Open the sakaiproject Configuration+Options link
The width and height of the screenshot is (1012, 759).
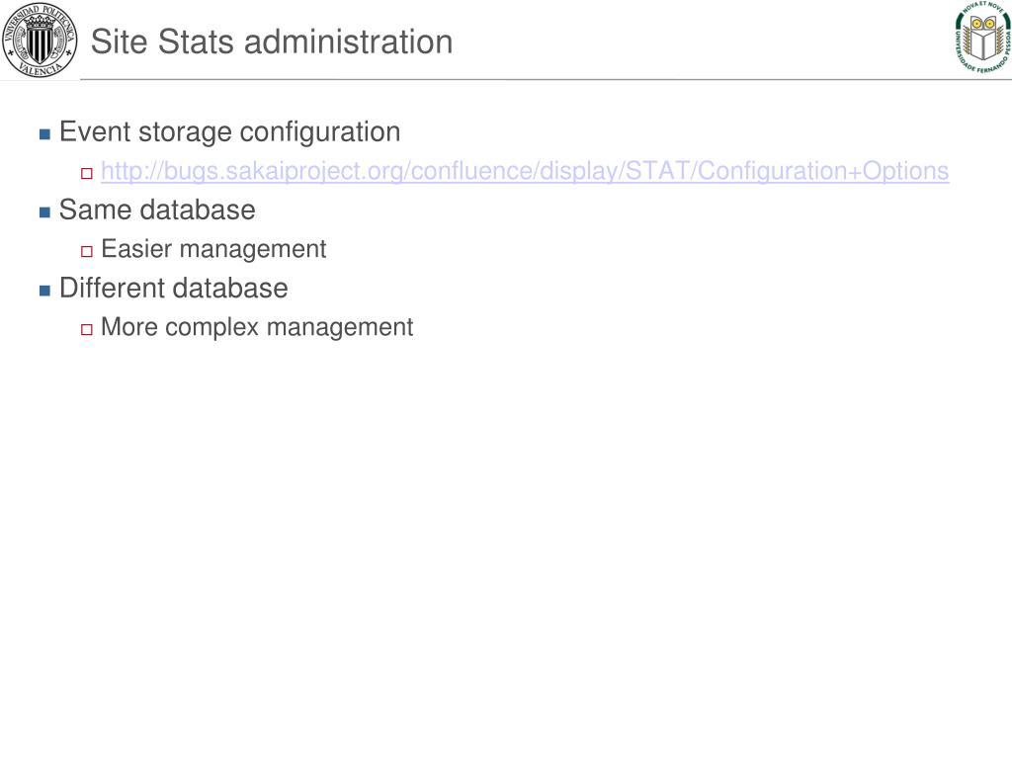point(525,171)
